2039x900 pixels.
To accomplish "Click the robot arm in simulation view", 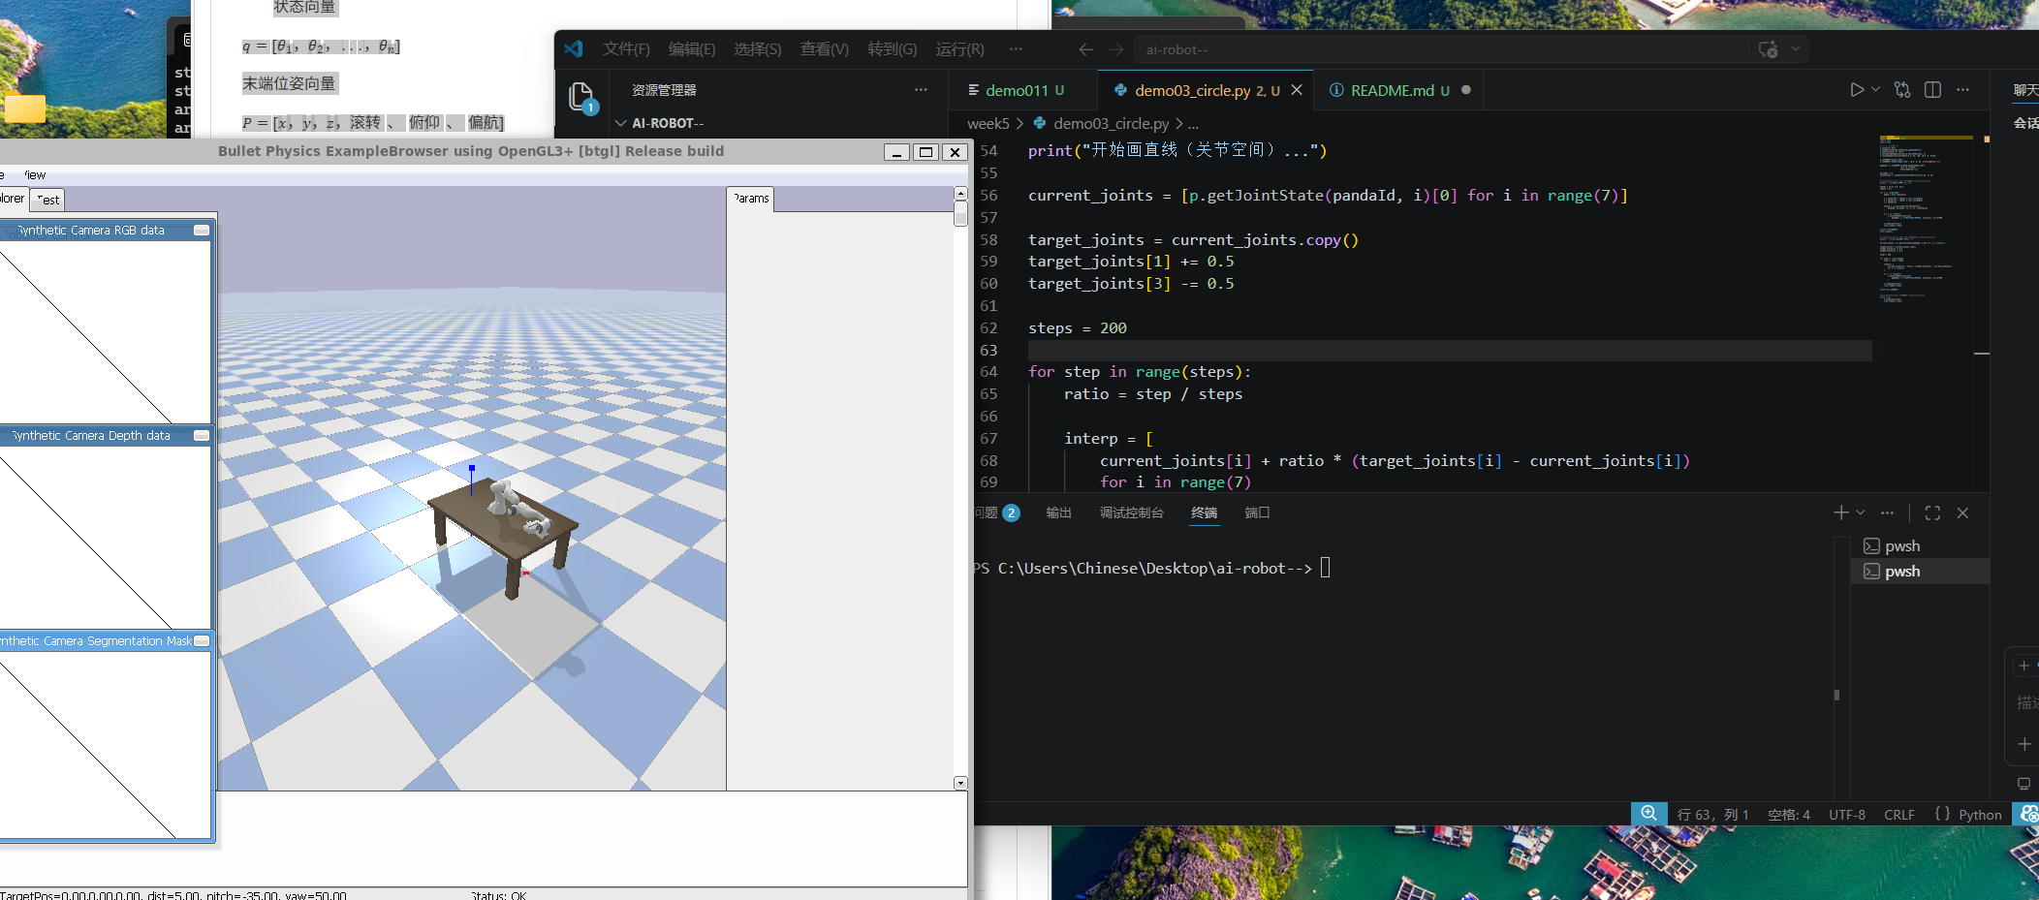I will (x=518, y=508).
